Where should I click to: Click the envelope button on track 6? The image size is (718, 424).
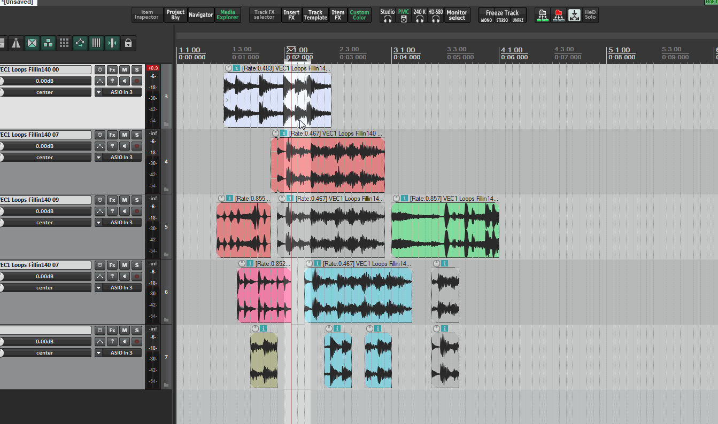coord(100,277)
